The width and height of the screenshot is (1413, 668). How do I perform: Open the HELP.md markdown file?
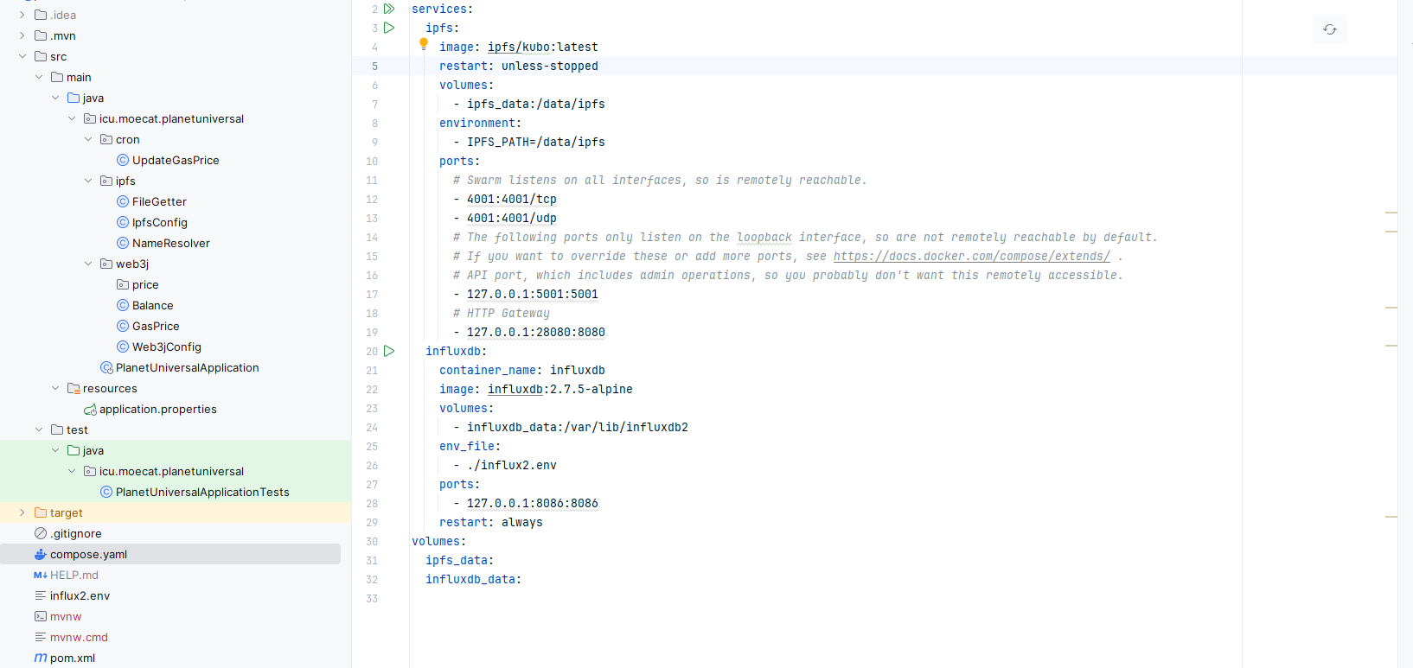74,575
